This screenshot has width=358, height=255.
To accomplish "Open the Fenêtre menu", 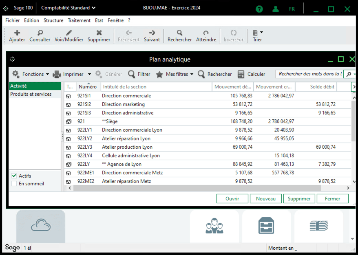I will coord(115,20).
